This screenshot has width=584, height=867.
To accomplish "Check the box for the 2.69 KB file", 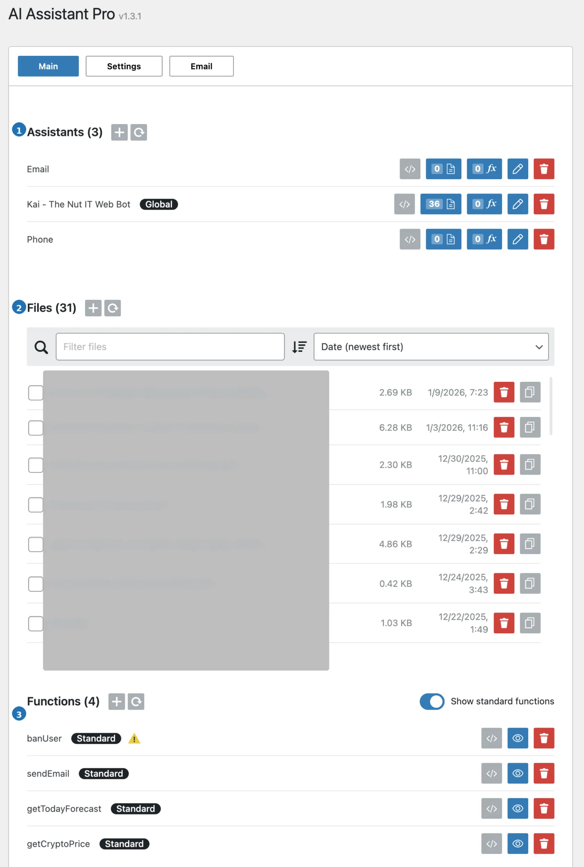I will (36, 393).
